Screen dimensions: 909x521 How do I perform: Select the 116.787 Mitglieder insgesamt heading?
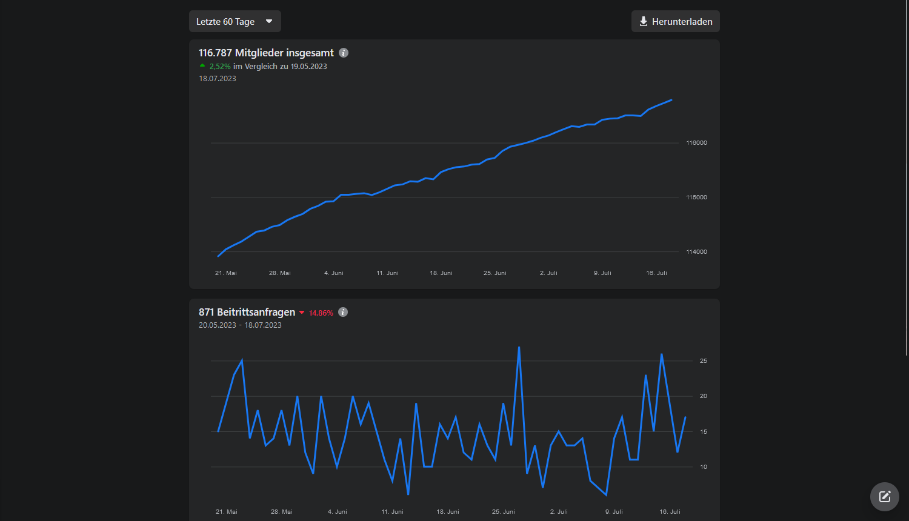(x=266, y=53)
